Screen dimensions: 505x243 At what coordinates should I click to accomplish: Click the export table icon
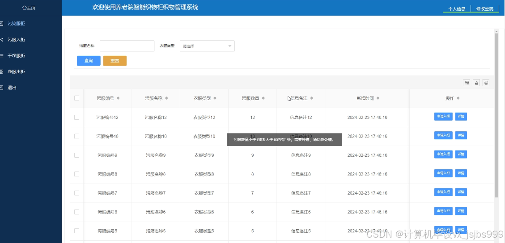[x=476, y=83]
